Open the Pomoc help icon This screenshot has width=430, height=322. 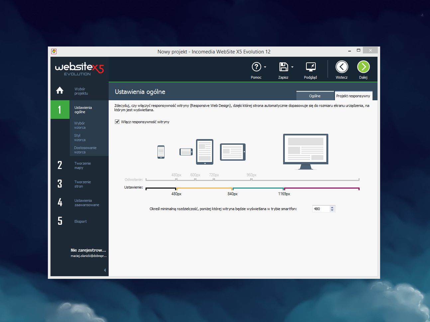tap(256, 67)
